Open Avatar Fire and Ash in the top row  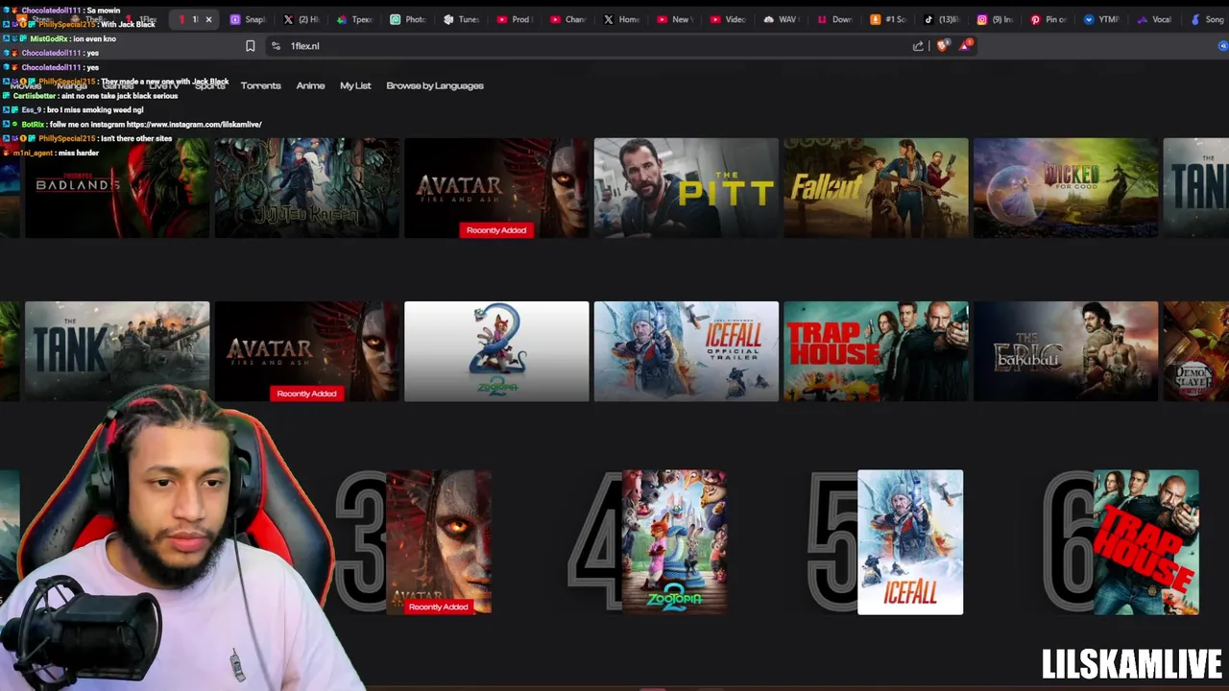click(x=496, y=188)
